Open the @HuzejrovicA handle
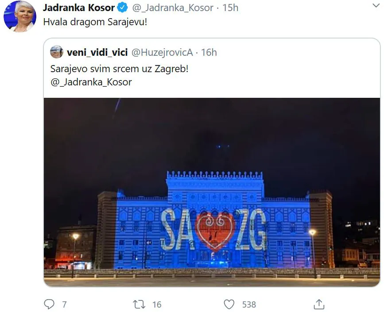Screen dimensions: 384x312 (x=162, y=52)
